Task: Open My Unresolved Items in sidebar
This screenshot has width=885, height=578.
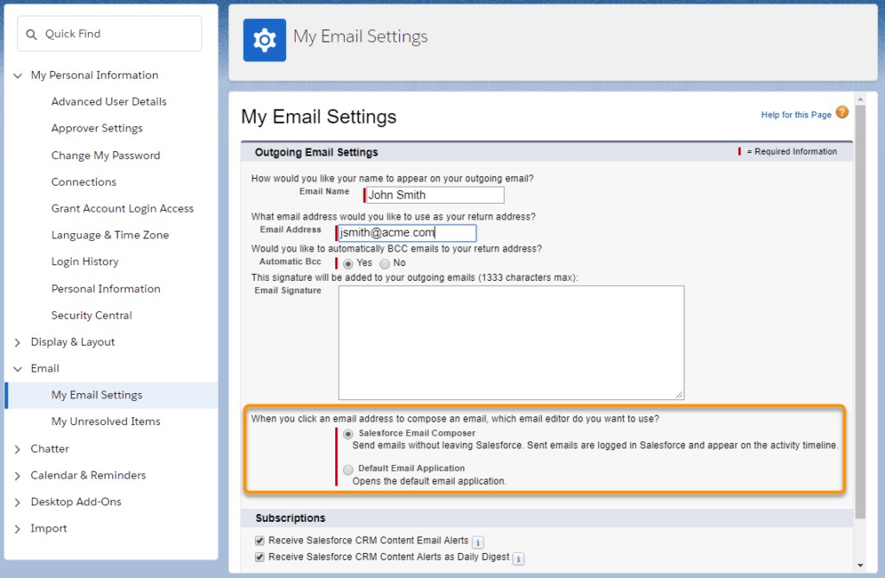Action: [105, 422]
